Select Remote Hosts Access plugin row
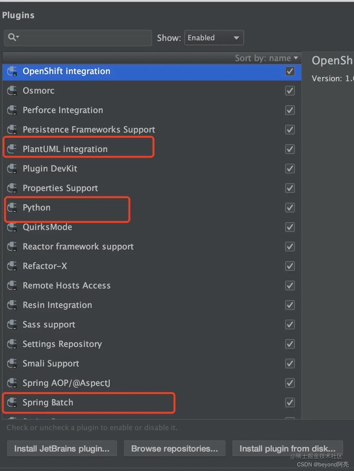 (67, 286)
